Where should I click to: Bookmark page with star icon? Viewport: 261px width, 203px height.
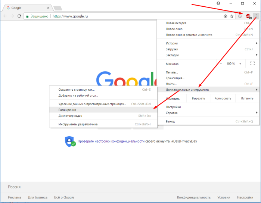232,16
